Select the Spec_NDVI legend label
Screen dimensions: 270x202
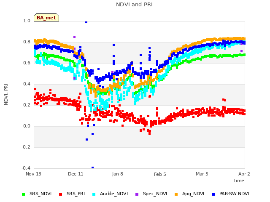point(155,194)
